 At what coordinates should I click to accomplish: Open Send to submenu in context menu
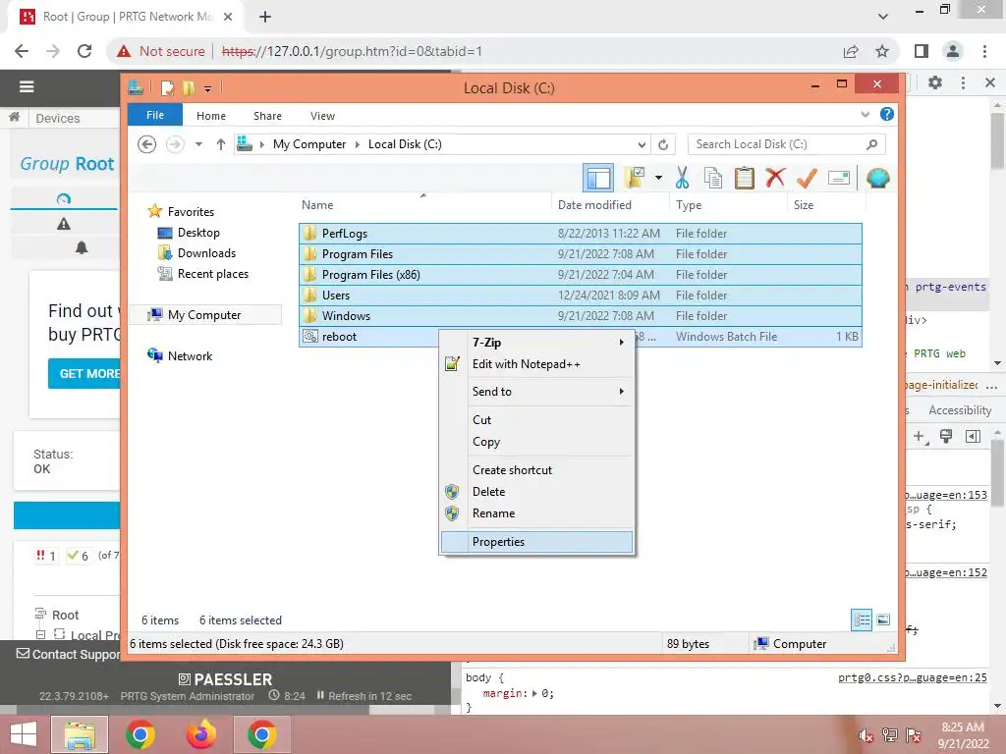(537, 392)
